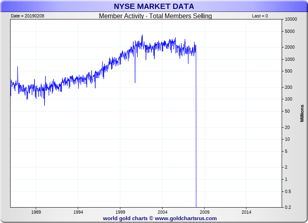Click the 2004 x-axis label
This screenshot has width=308, height=223.
tap(163, 212)
